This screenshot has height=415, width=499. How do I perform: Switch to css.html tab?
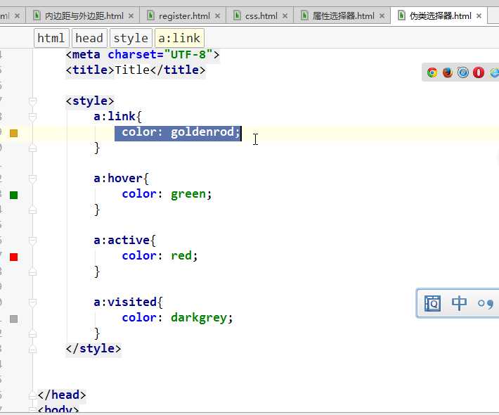[261, 15]
